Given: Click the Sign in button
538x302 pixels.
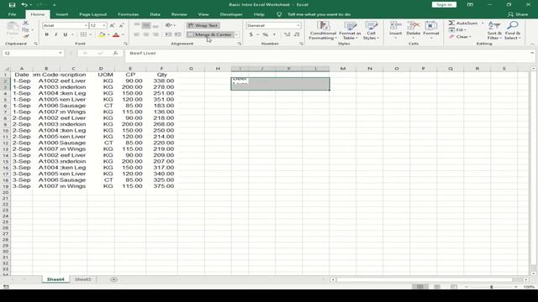Looking at the screenshot, I should pyautogui.click(x=444, y=4).
